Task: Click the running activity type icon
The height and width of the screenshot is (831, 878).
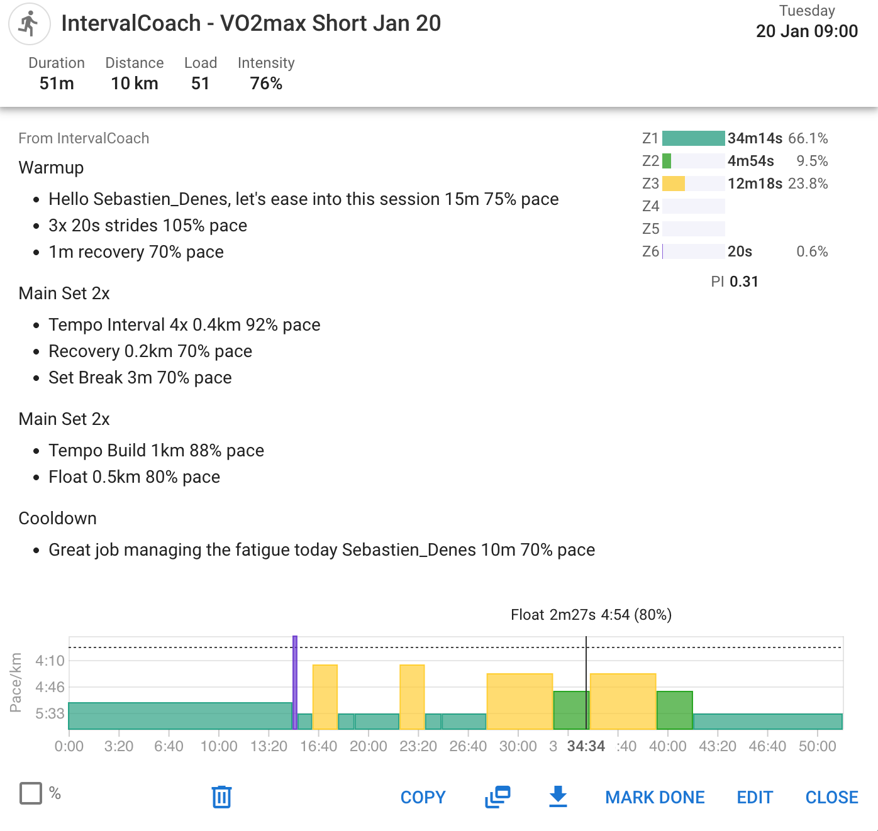Action: pyautogui.click(x=29, y=24)
